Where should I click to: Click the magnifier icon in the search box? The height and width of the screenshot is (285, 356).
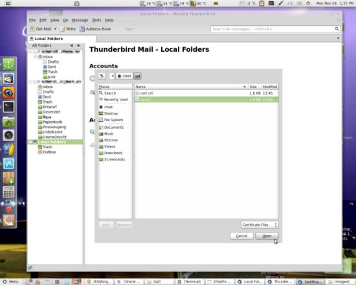coord(337,28)
